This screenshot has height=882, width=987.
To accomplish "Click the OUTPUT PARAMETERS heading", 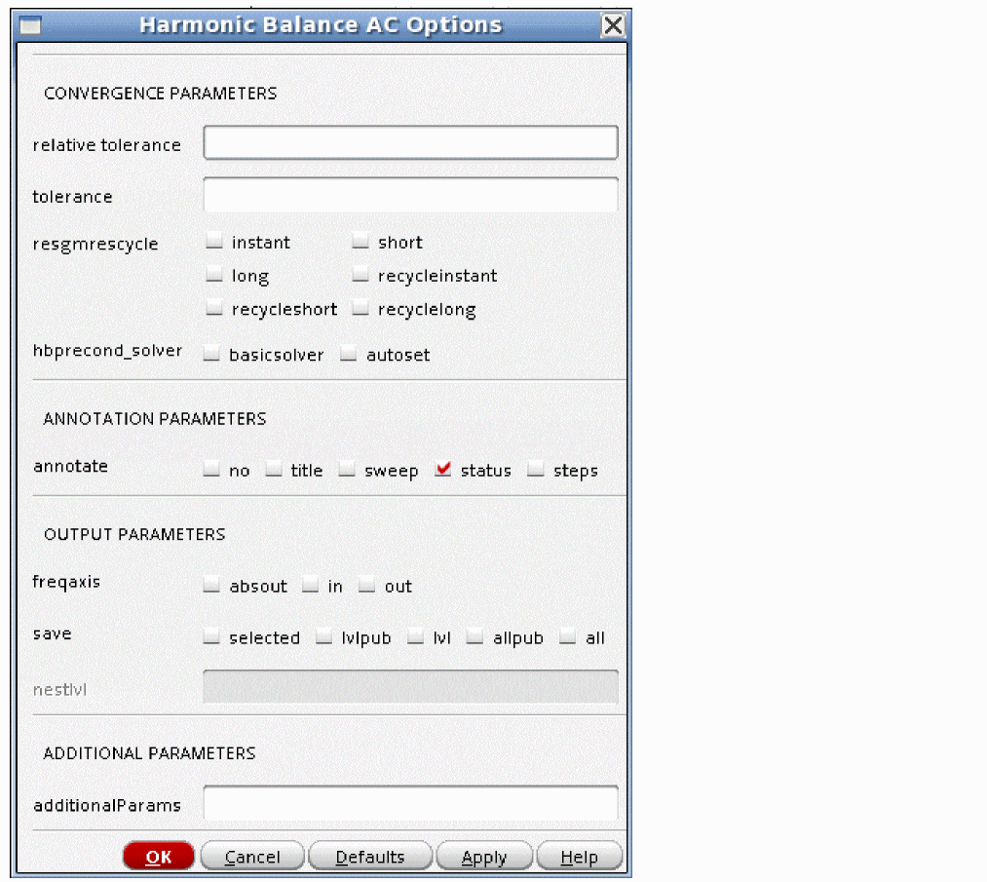I will pos(134,534).
